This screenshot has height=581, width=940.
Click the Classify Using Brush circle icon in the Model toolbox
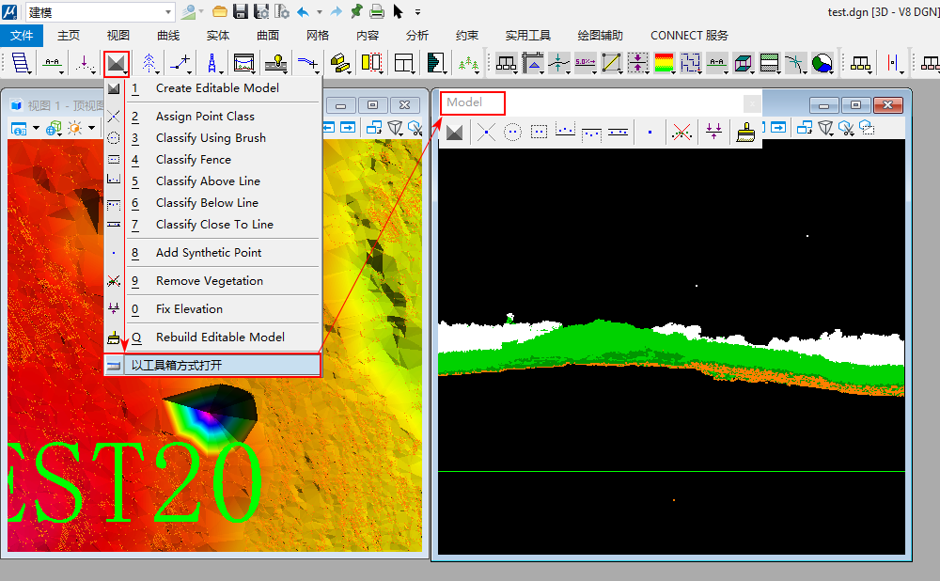(x=512, y=133)
